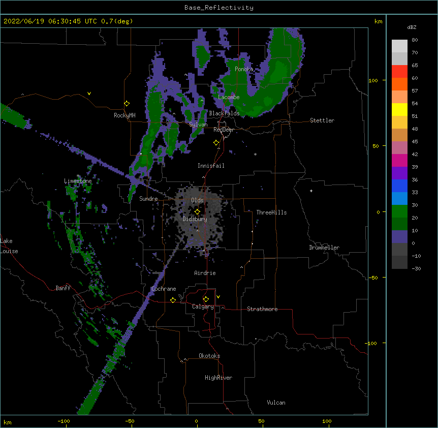This screenshot has height=428, width=438.
Task: Select the yellow diamond marker above Calgary label
Action: tap(206, 299)
